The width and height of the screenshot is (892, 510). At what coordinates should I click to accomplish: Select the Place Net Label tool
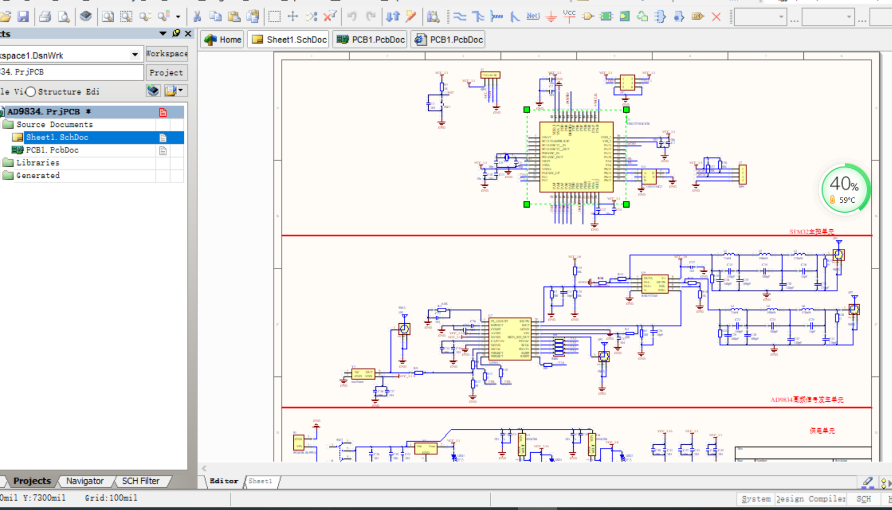pyautogui.click(x=533, y=16)
